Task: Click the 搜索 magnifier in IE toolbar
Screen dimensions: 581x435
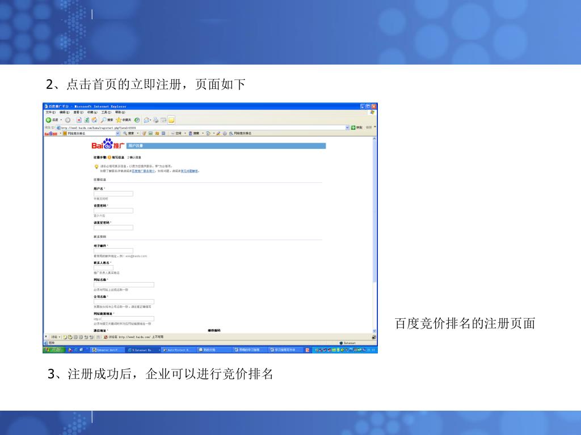Action: (104, 120)
